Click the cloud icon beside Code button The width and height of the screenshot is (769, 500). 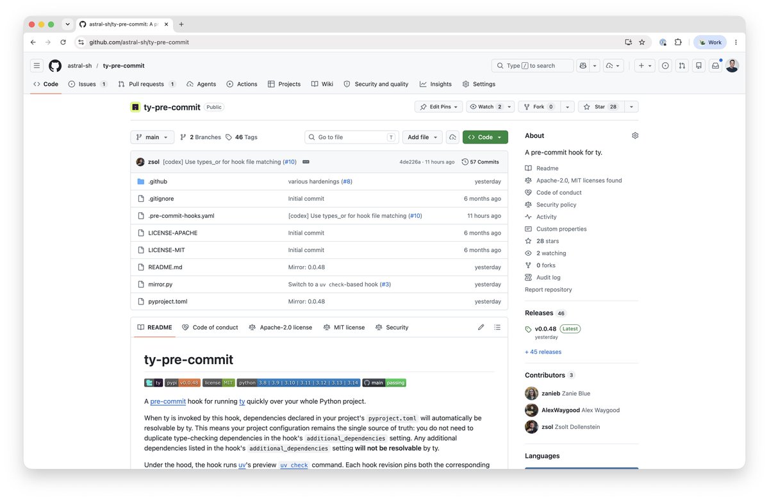(452, 137)
